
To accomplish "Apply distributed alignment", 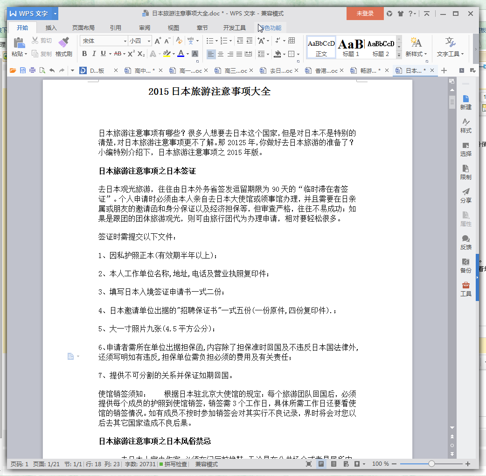I will 249,54.
